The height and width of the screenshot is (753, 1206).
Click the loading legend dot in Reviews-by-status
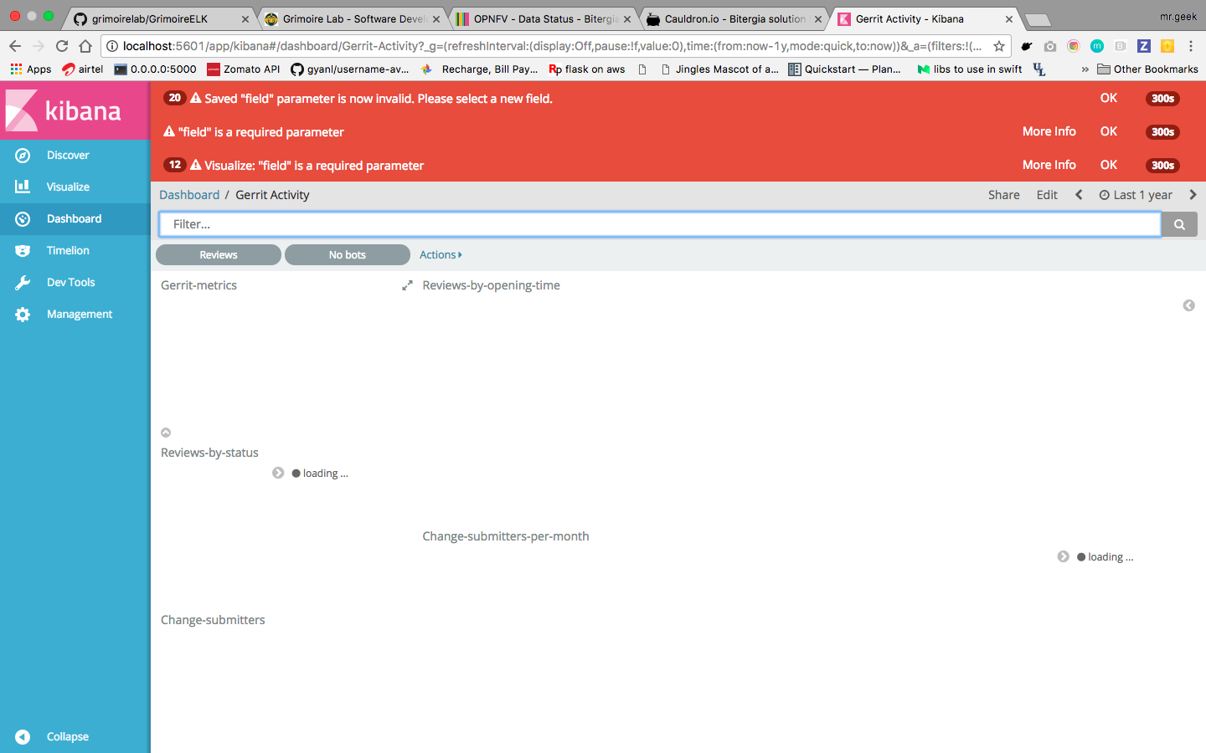tap(296, 474)
